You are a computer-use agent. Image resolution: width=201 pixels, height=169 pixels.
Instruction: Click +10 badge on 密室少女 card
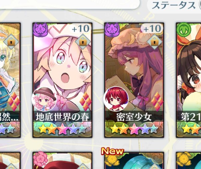point(152,29)
